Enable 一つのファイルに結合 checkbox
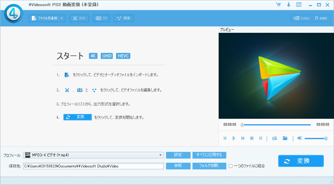The width and height of the screenshot is (334, 185). click(x=230, y=166)
